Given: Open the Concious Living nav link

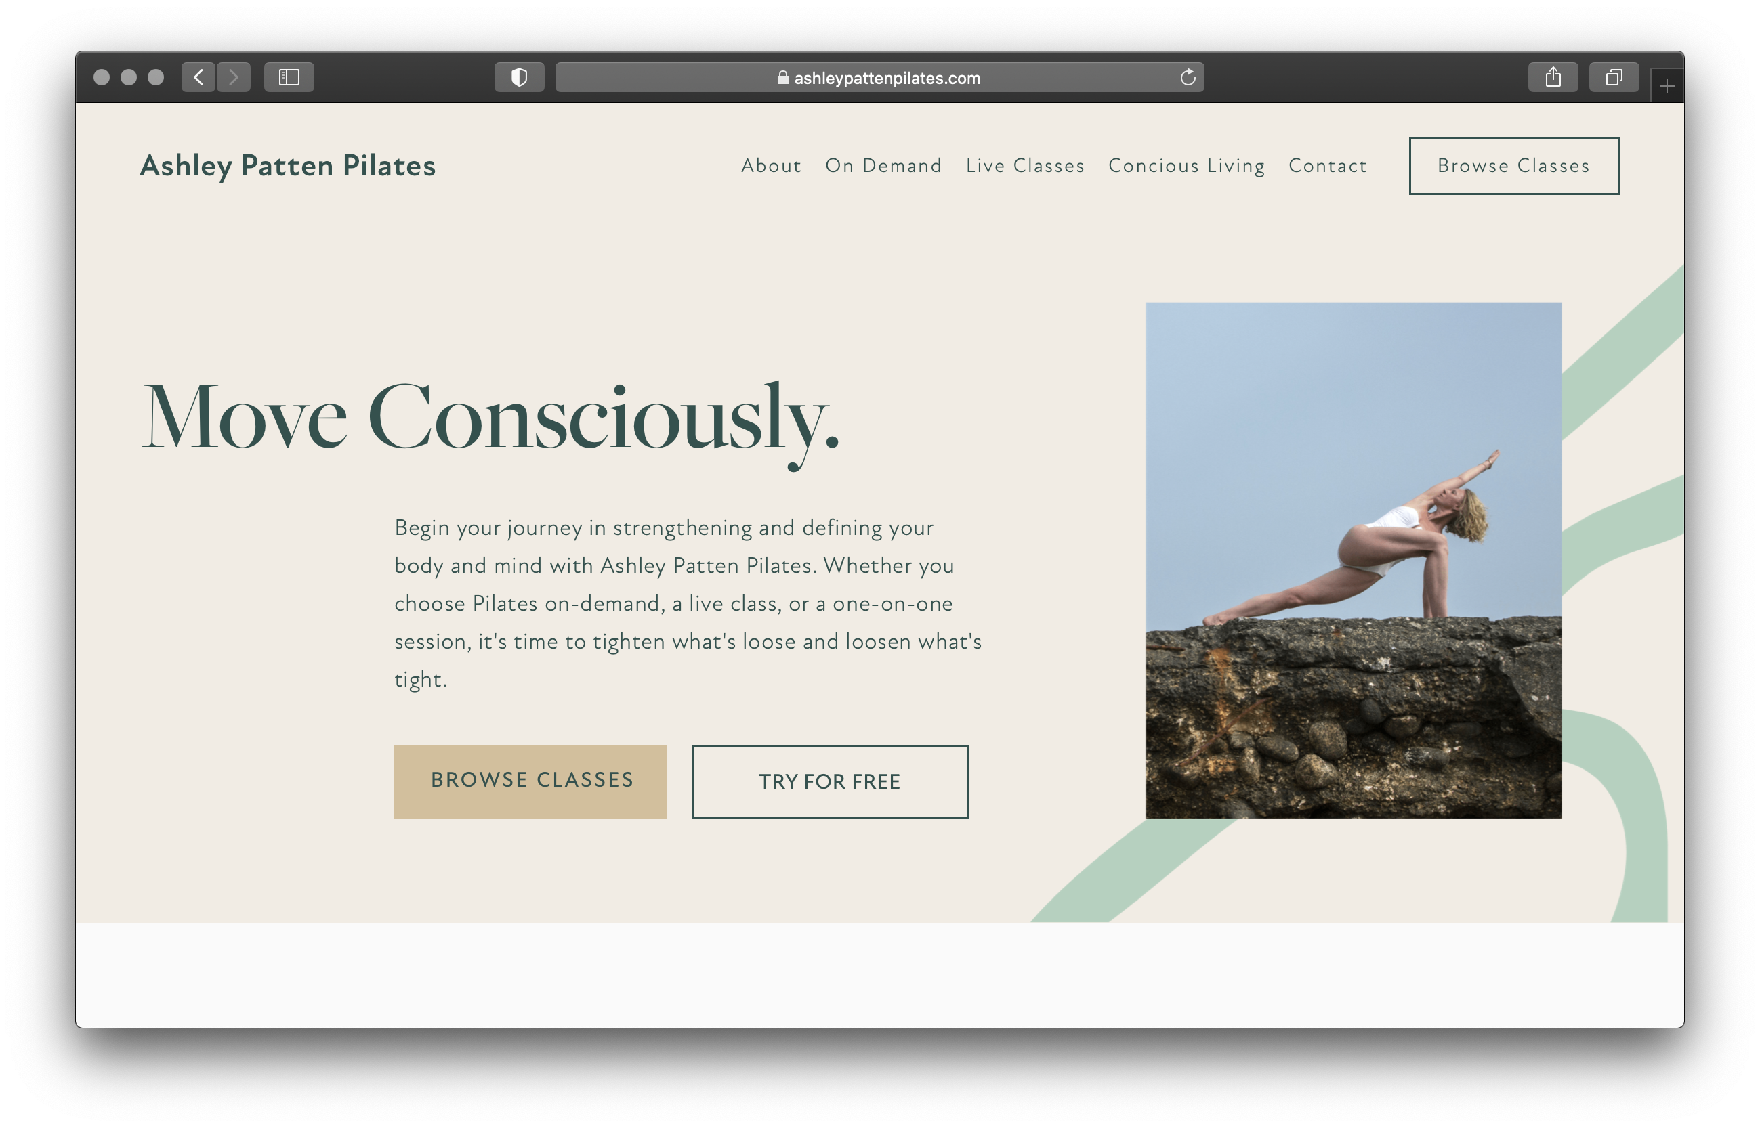Looking at the screenshot, I should pos(1186,167).
